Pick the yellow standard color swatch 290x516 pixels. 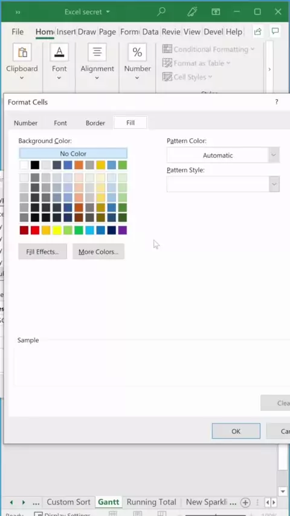(x=57, y=230)
